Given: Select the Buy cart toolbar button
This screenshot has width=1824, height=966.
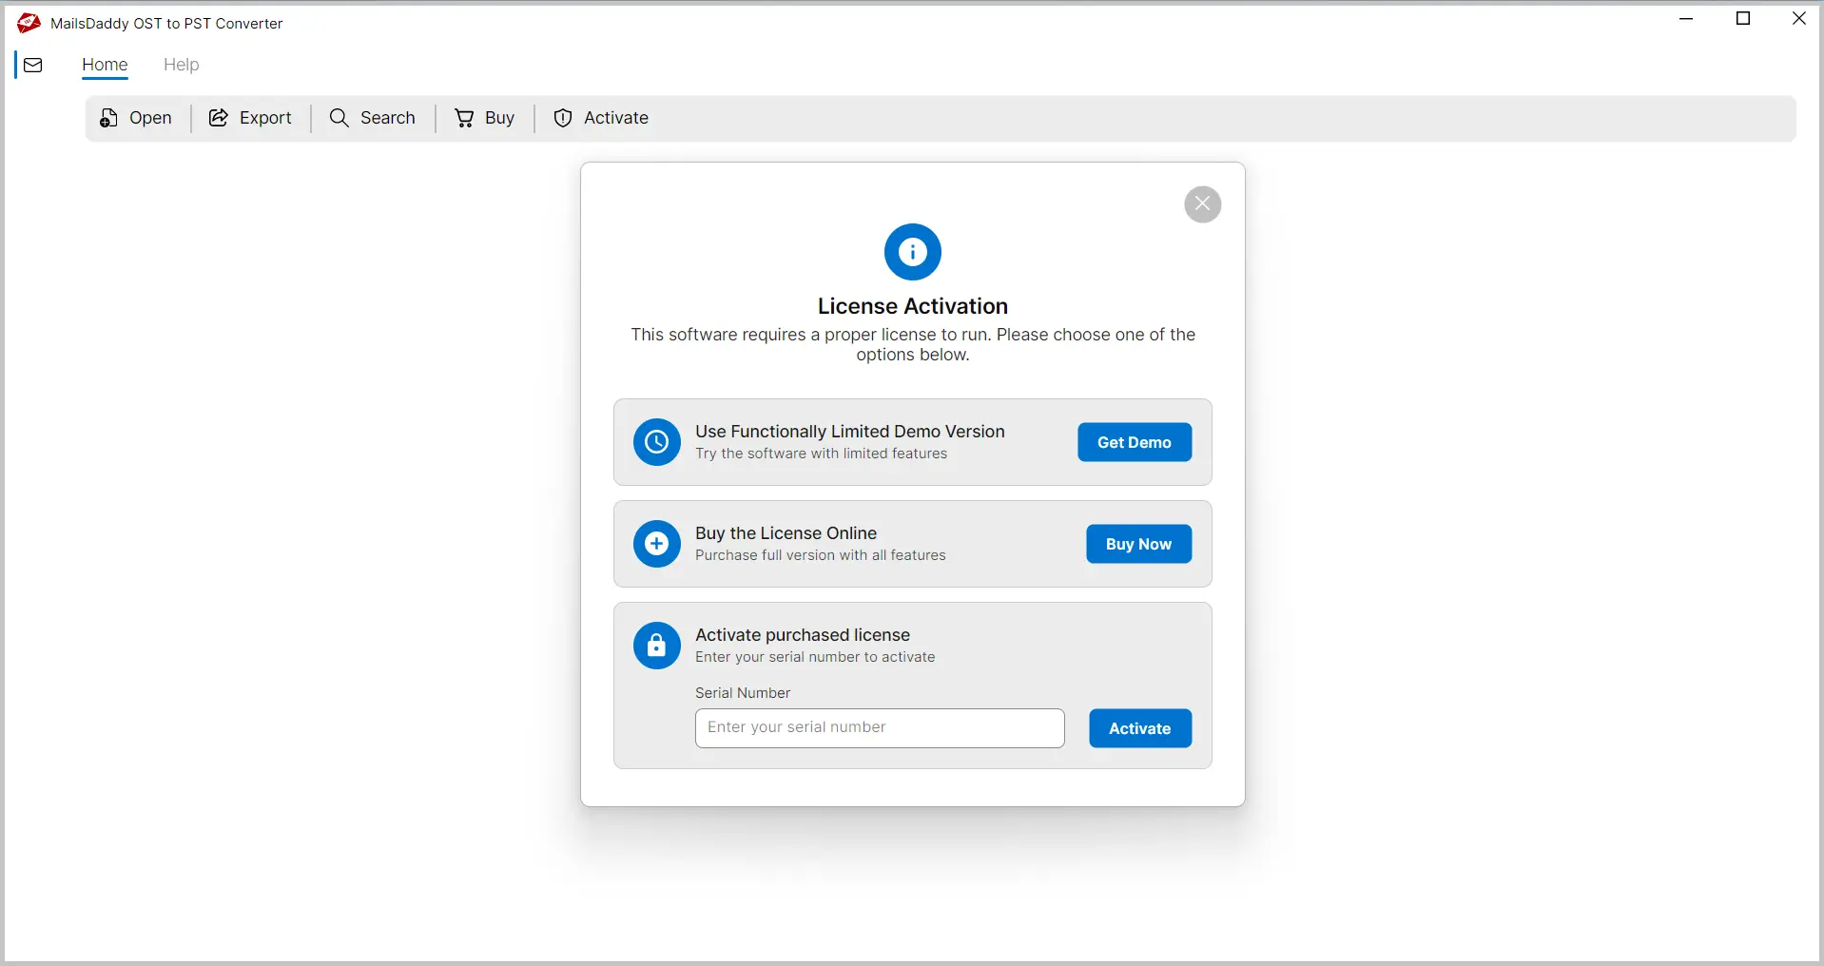Looking at the screenshot, I should [485, 118].
